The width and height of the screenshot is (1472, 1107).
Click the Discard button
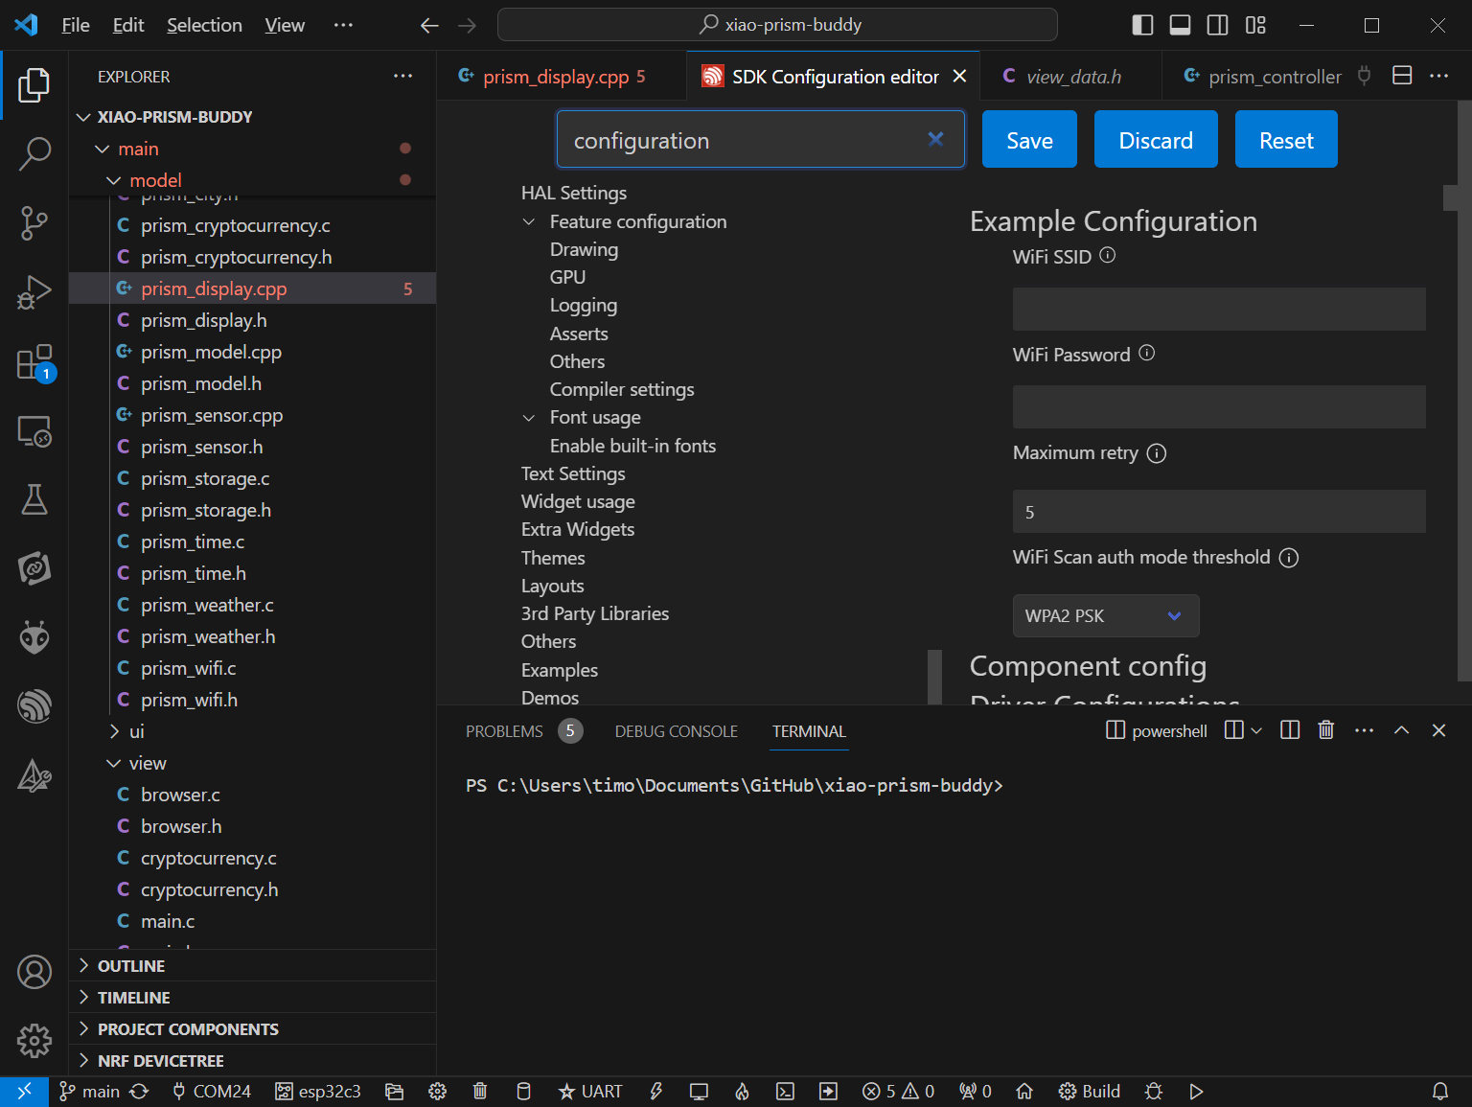tap(1156, 140)
